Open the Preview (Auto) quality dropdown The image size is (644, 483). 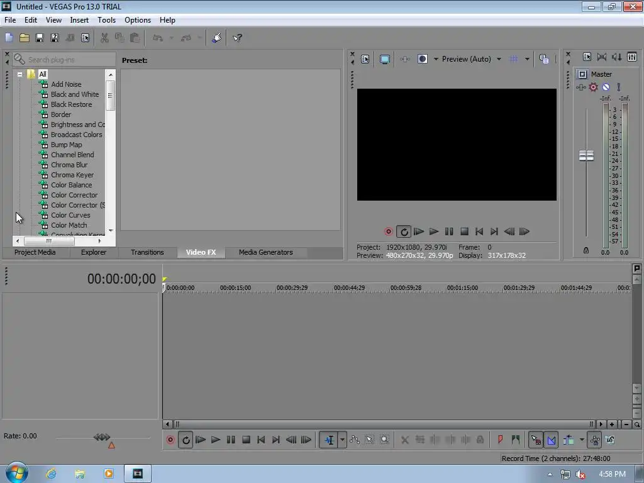[499, 59]
